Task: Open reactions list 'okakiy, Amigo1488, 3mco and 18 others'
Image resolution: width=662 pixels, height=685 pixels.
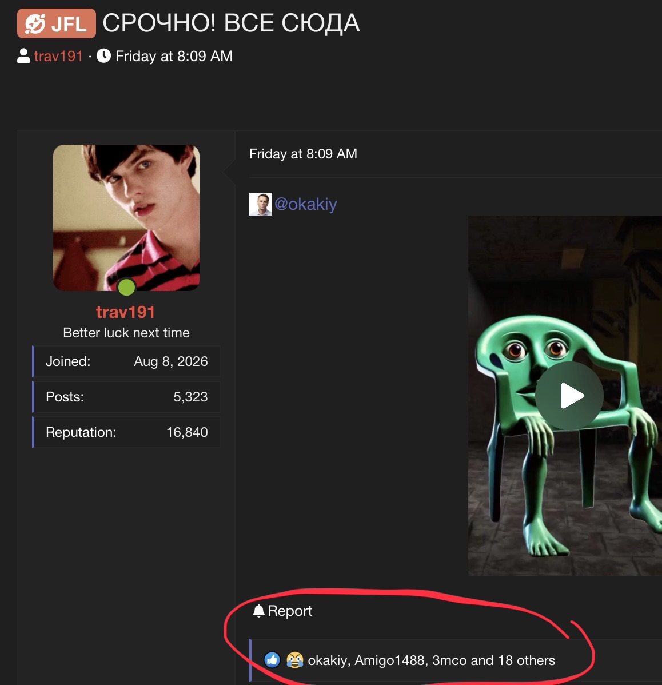Action: click(x=432, y=660)
